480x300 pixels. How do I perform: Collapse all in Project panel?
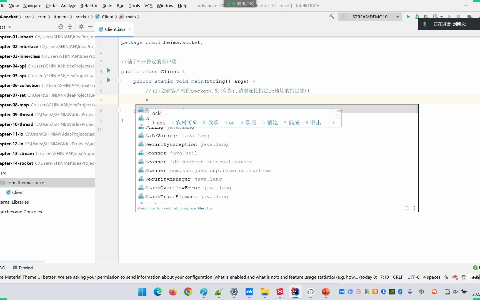[70, 27]
